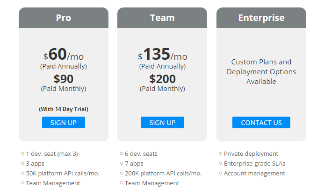The height and width of the screenshot is (188, 324).
Task: Click the Team plan SIGN UP button
Action: (162, 122)
